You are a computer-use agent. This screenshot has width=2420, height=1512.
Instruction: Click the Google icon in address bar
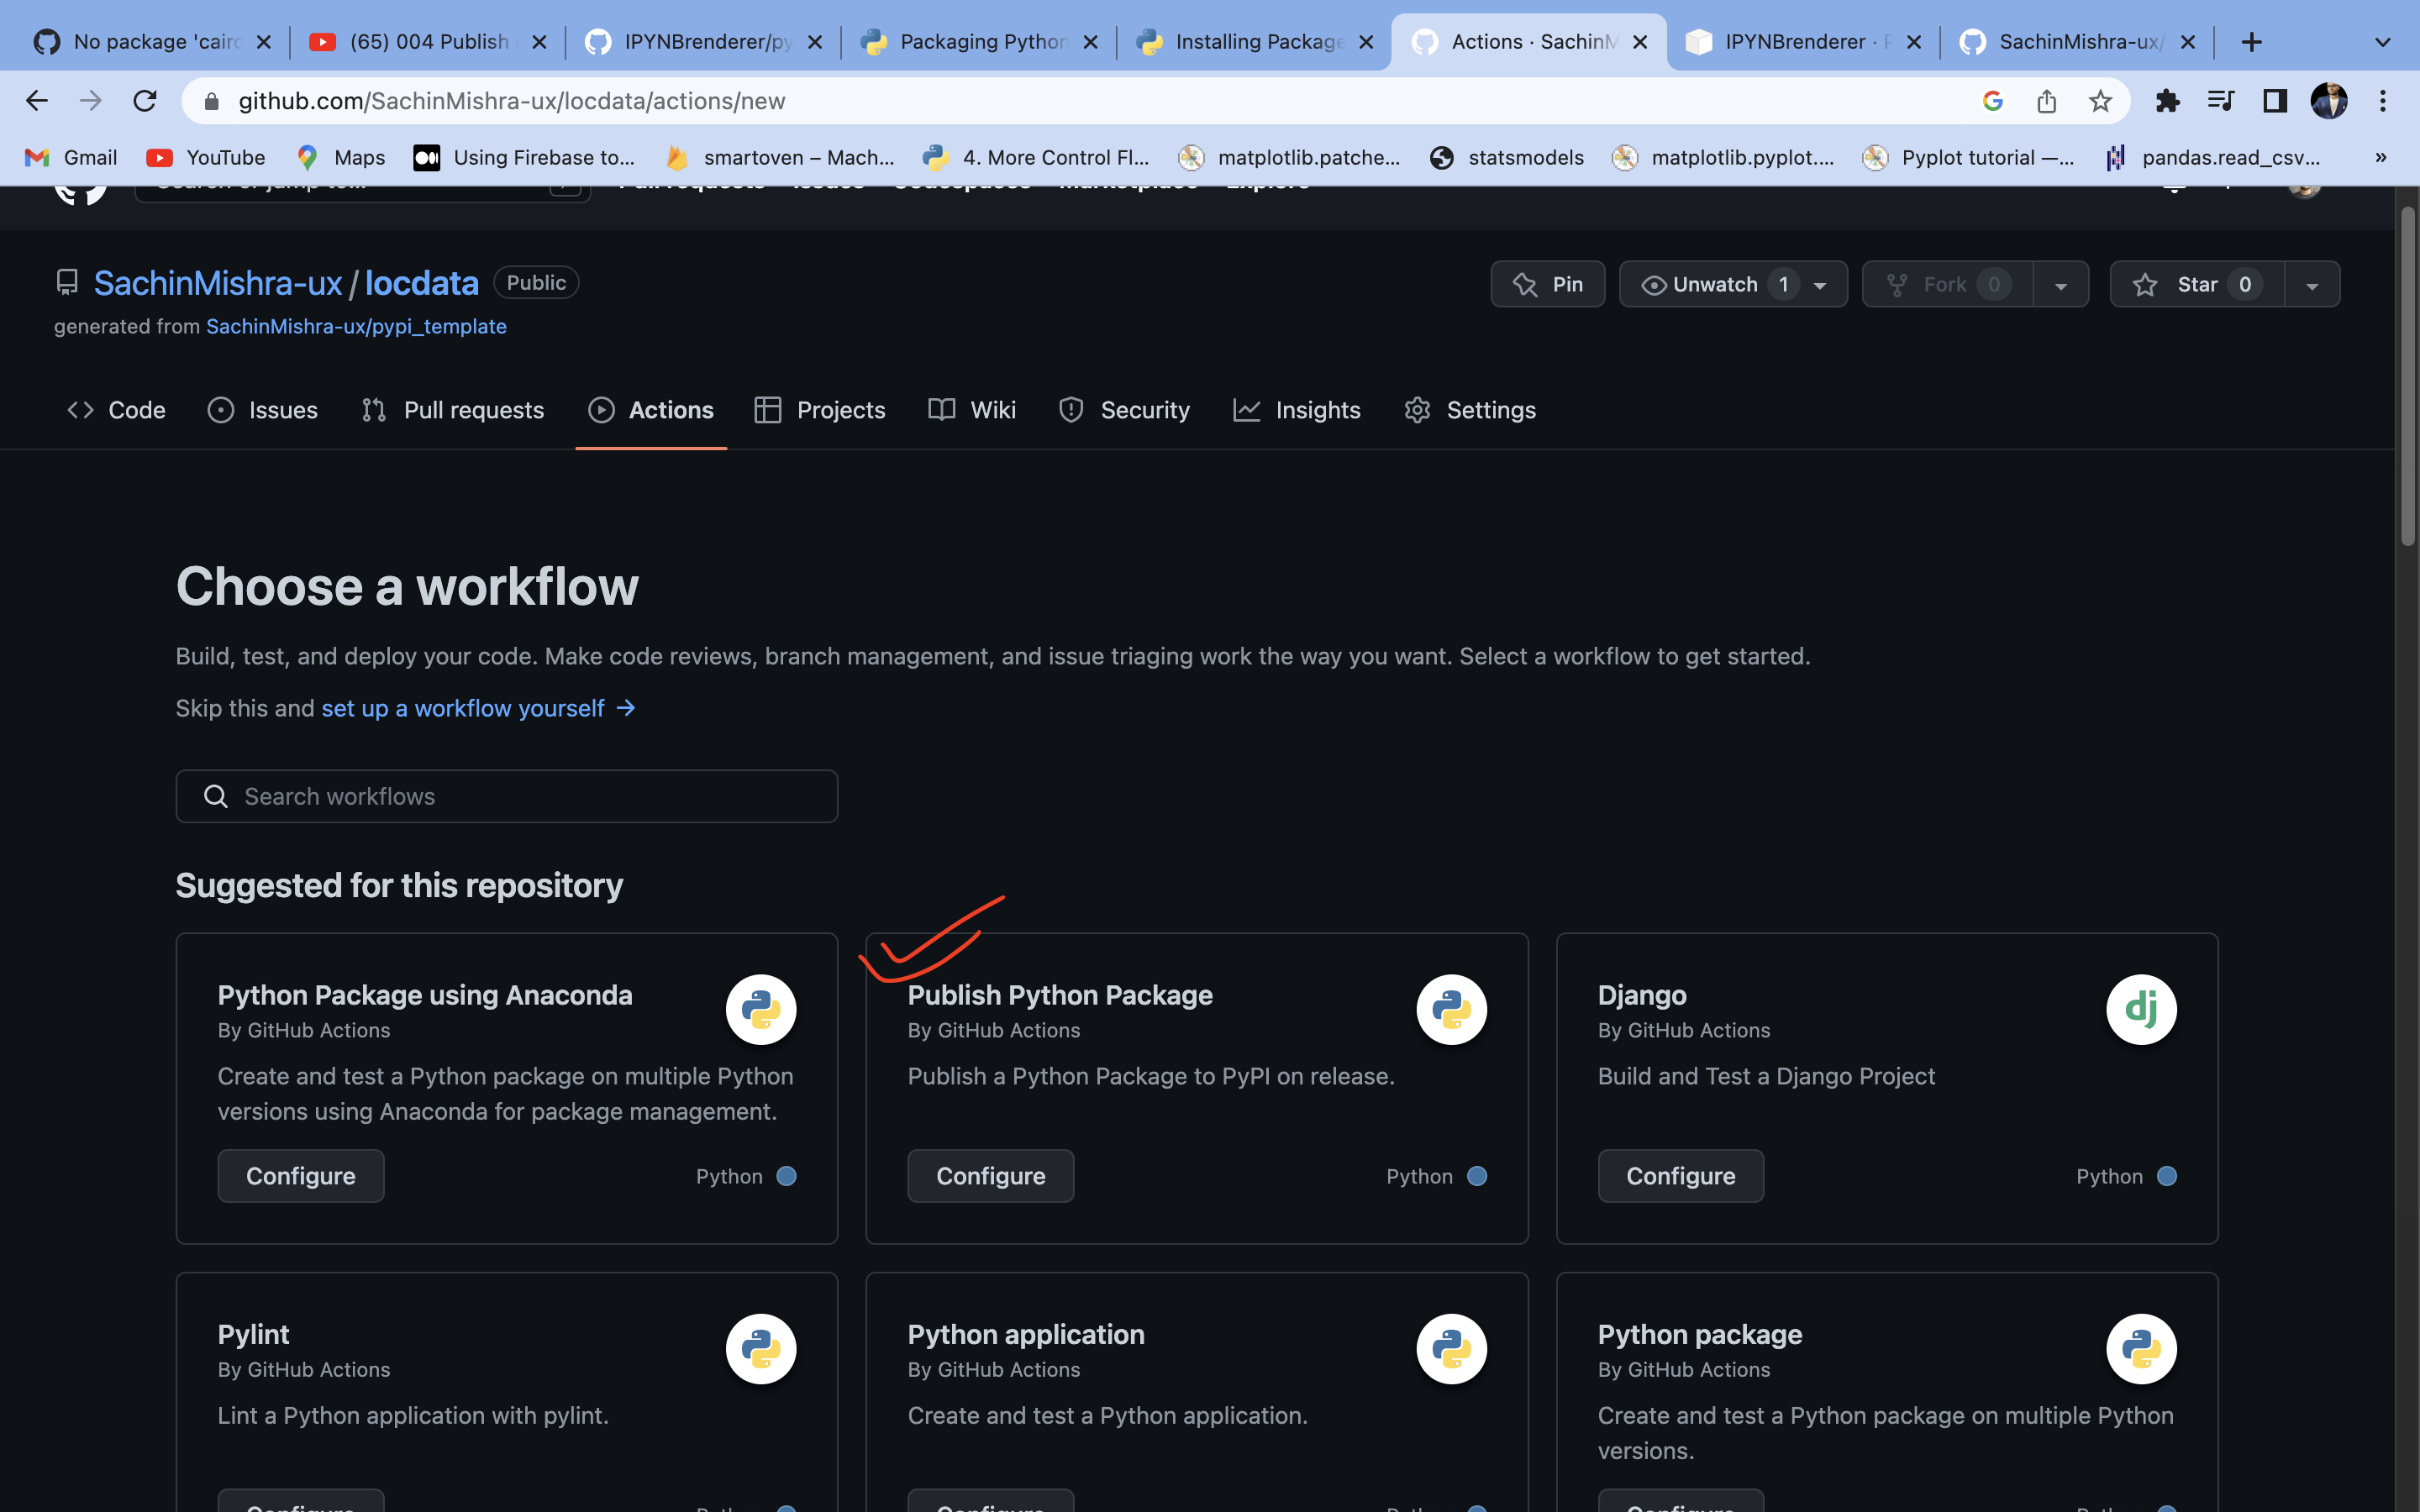(1992, 101)
